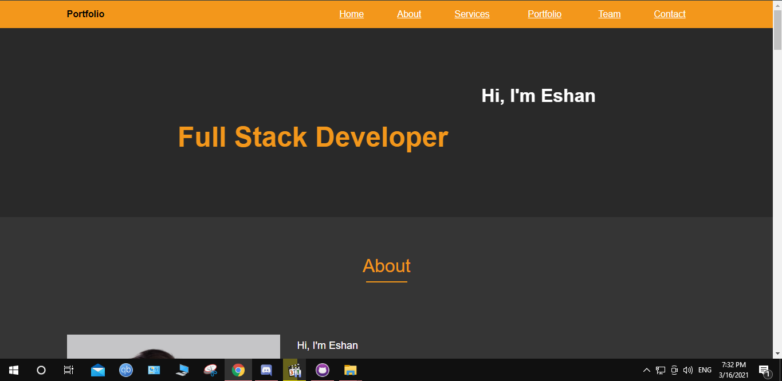The height and width of the screenshot is (381, 782).
Task: Open Cortana search
Action: coord(41,370)
